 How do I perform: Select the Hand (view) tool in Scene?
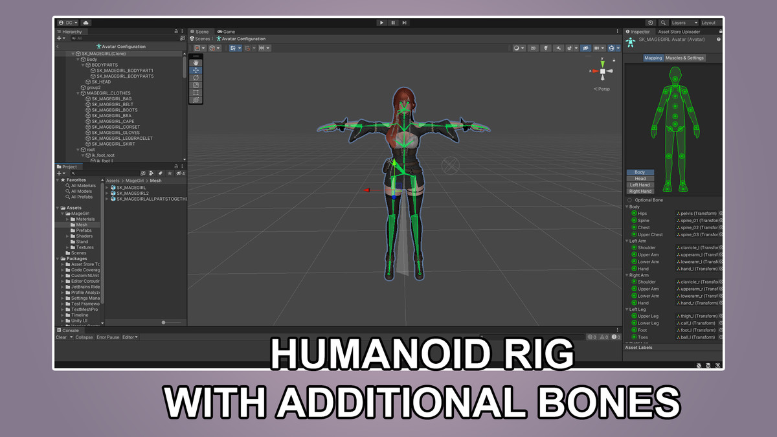pos(196,63)
